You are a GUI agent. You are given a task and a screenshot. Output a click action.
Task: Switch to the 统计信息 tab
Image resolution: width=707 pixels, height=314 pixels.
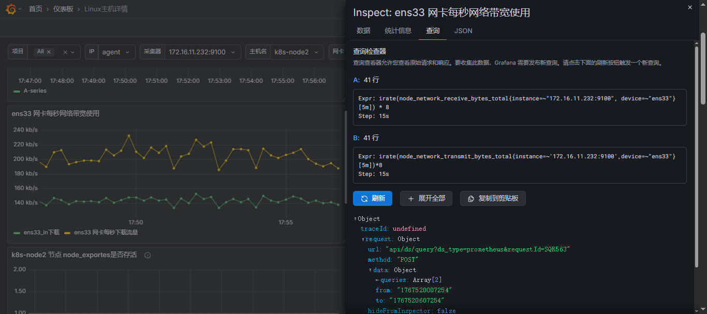tap(398, 31)
